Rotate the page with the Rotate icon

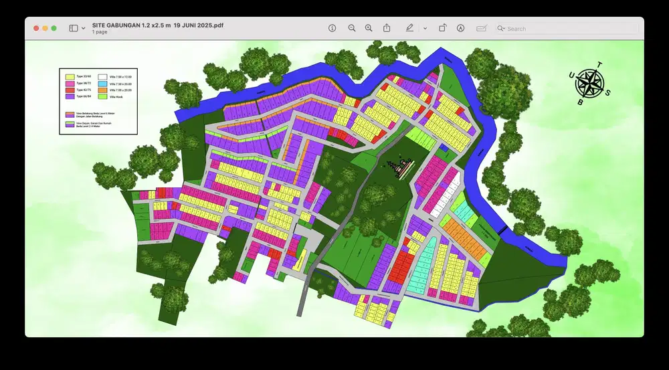(442, 28)
